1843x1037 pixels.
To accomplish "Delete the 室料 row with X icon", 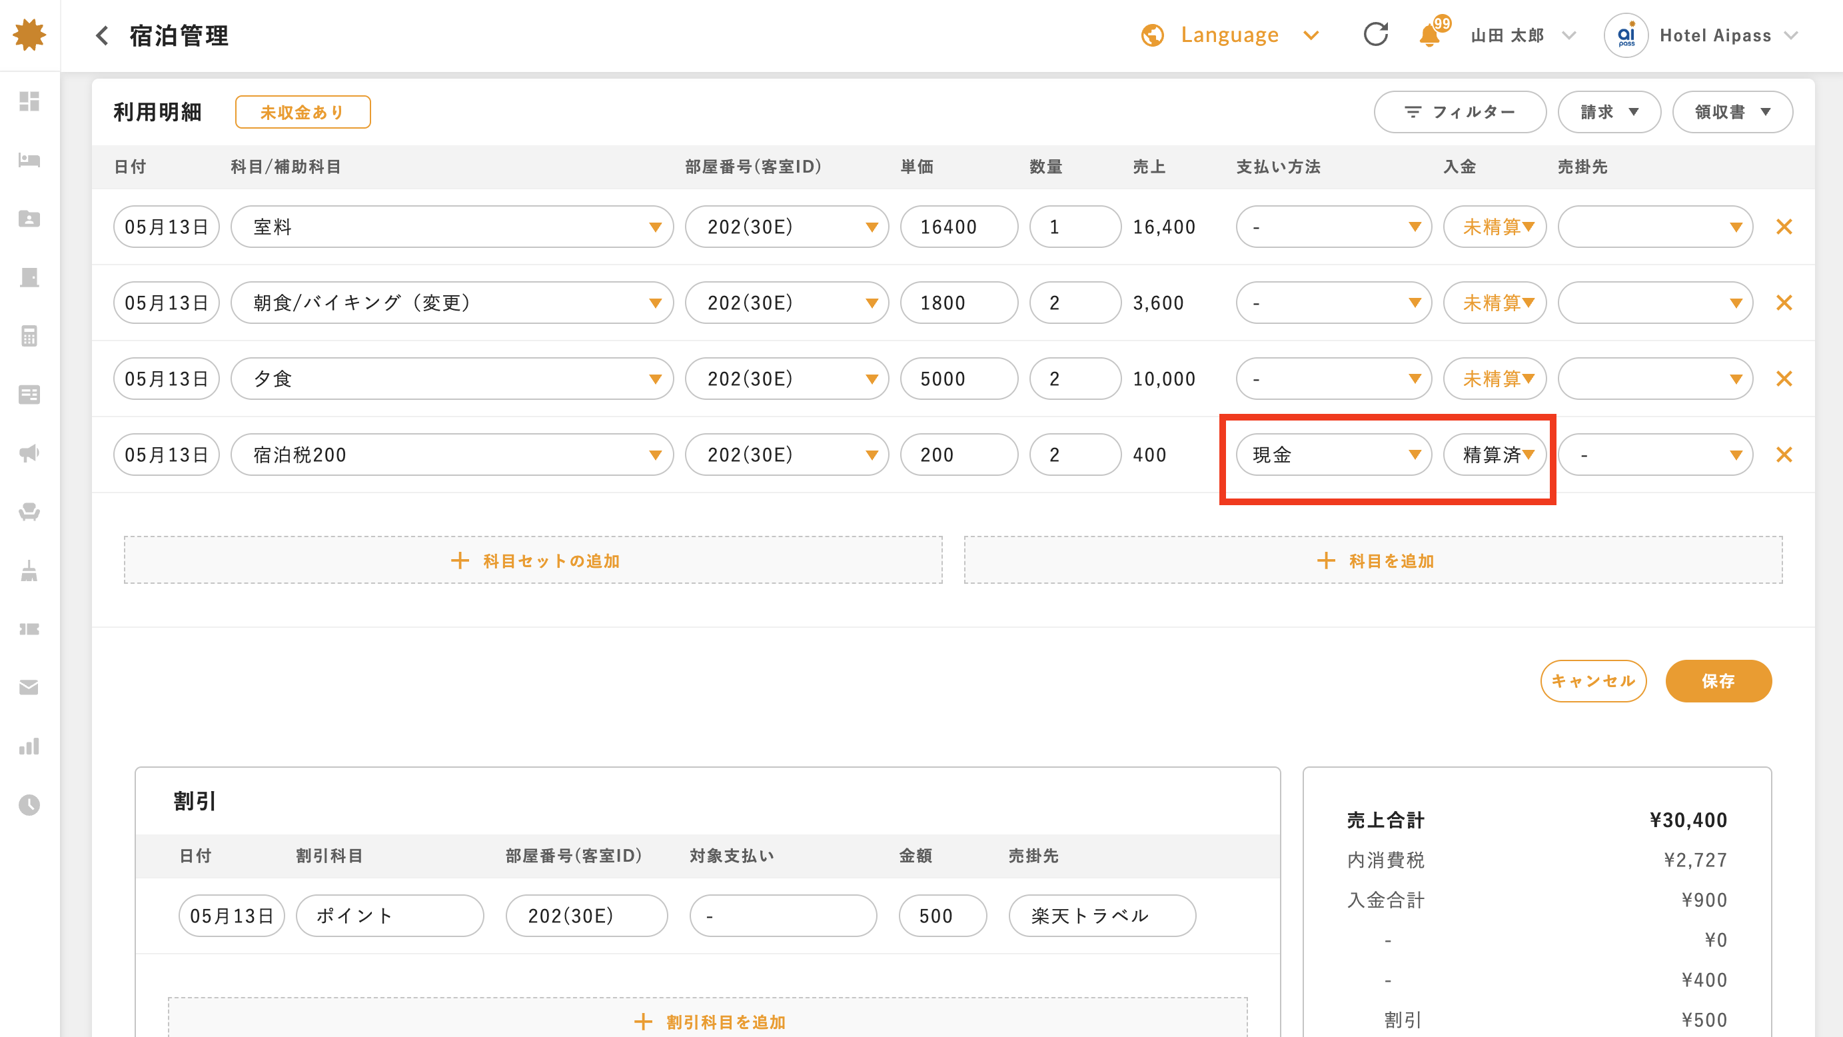I will [x=1784, y=227].
